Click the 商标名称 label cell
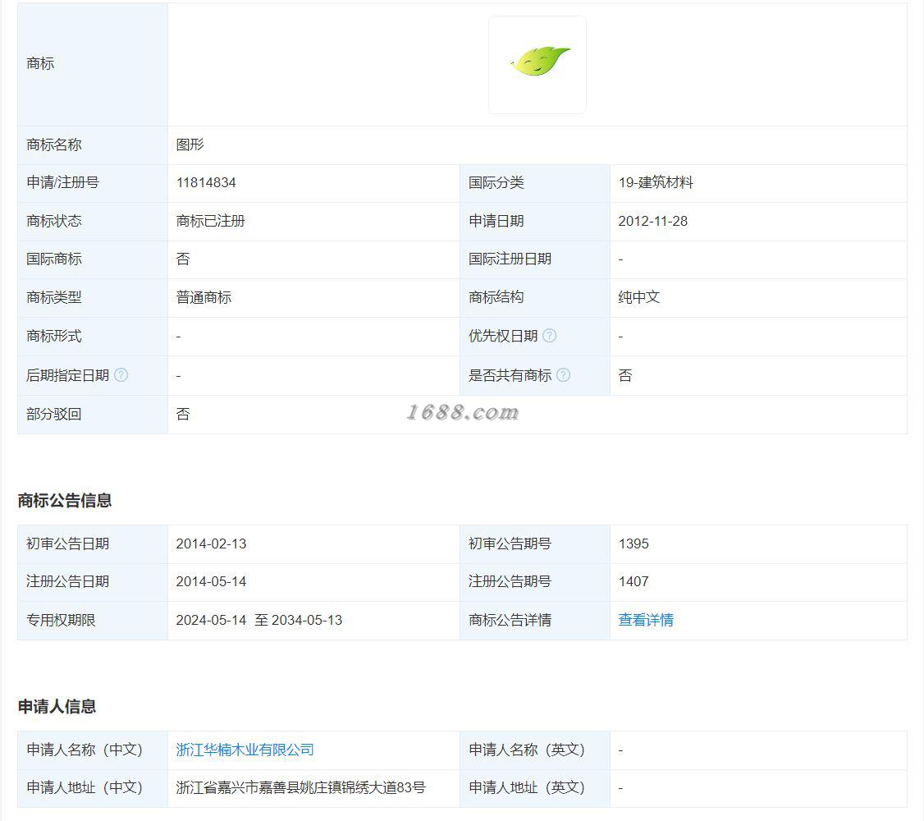924x821 pixels. pos(93,145)
